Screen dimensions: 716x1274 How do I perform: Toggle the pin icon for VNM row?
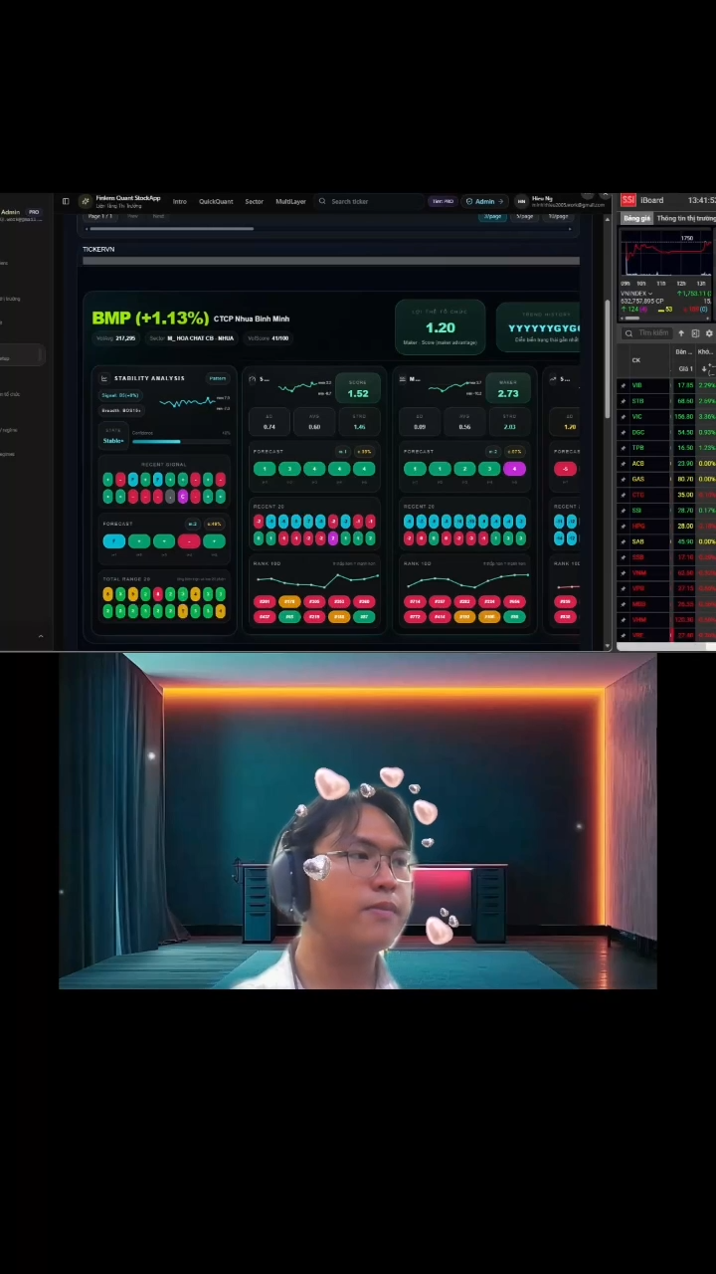point(624,572)
